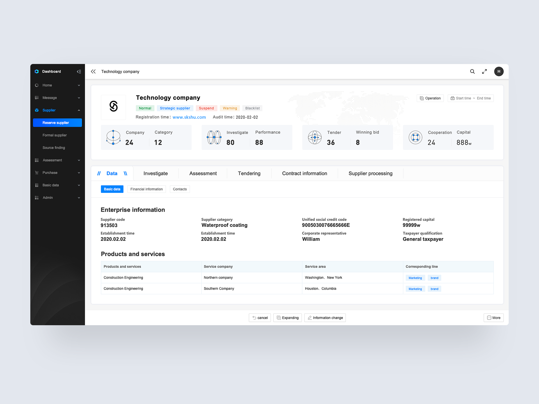This screenshot has height=404, width=539.
Task: Expand the Assessment menu chevron
Action: [x=79, y=160]
